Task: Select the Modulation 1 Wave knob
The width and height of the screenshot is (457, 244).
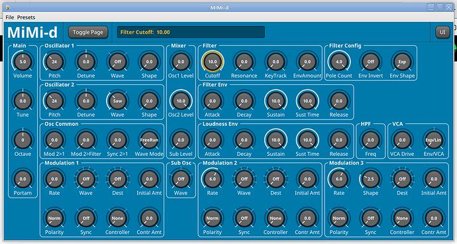Action: 86,179
